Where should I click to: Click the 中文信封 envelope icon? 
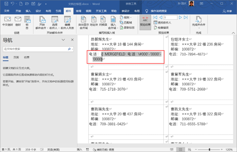[x=8, y=22]
